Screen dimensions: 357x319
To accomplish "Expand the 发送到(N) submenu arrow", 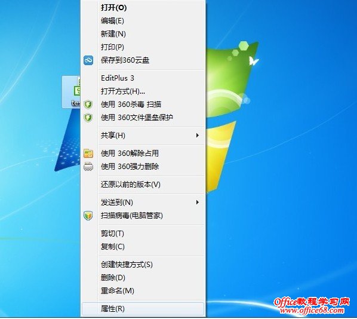I will tap(198, 203).
